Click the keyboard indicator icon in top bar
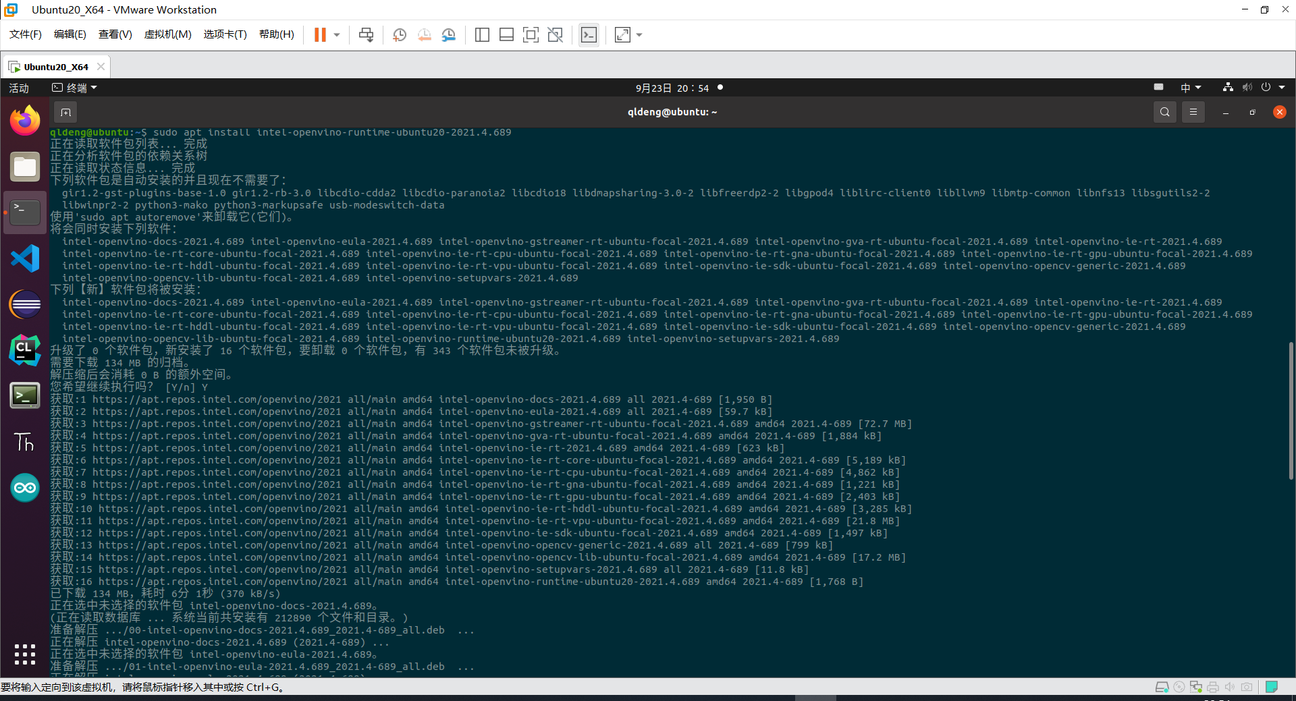Image resolution: width=1296 pixels, height=701 pixels. 1159,87
